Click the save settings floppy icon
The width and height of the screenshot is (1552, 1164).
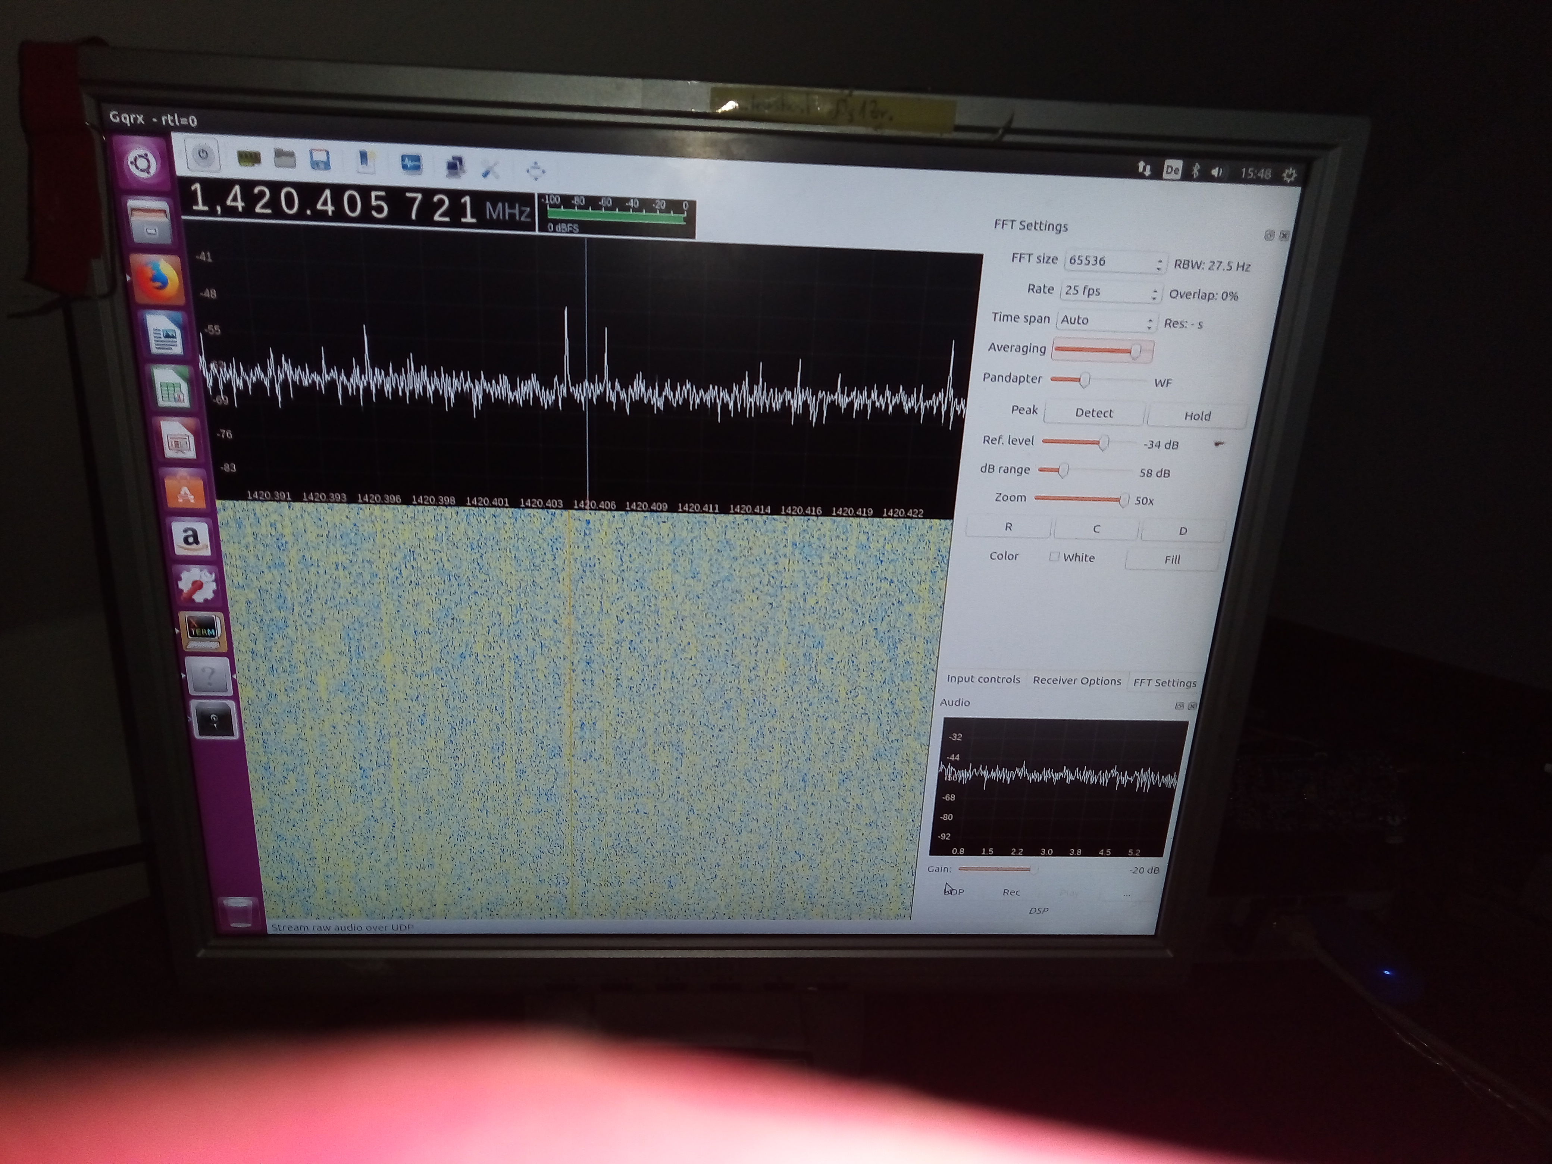(x=320, y=161)
